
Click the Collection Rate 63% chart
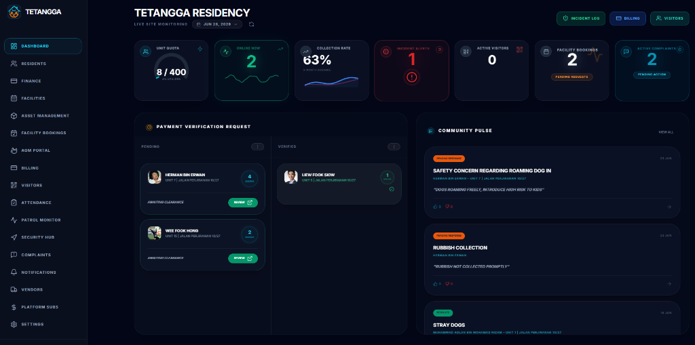pyautogui.click(x=331, y=82)
